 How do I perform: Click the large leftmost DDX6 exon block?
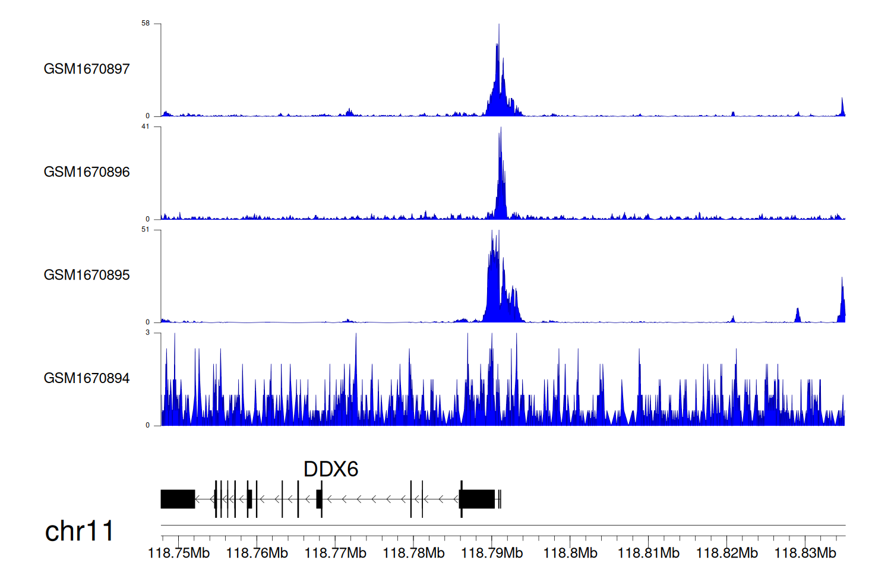(x=178, y=499)
